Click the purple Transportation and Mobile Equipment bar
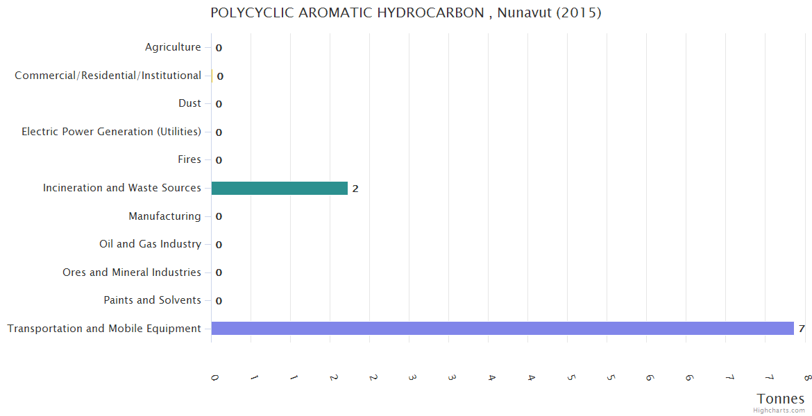The height and width of the screenshot is (416, 812). (x=502, y=329)
